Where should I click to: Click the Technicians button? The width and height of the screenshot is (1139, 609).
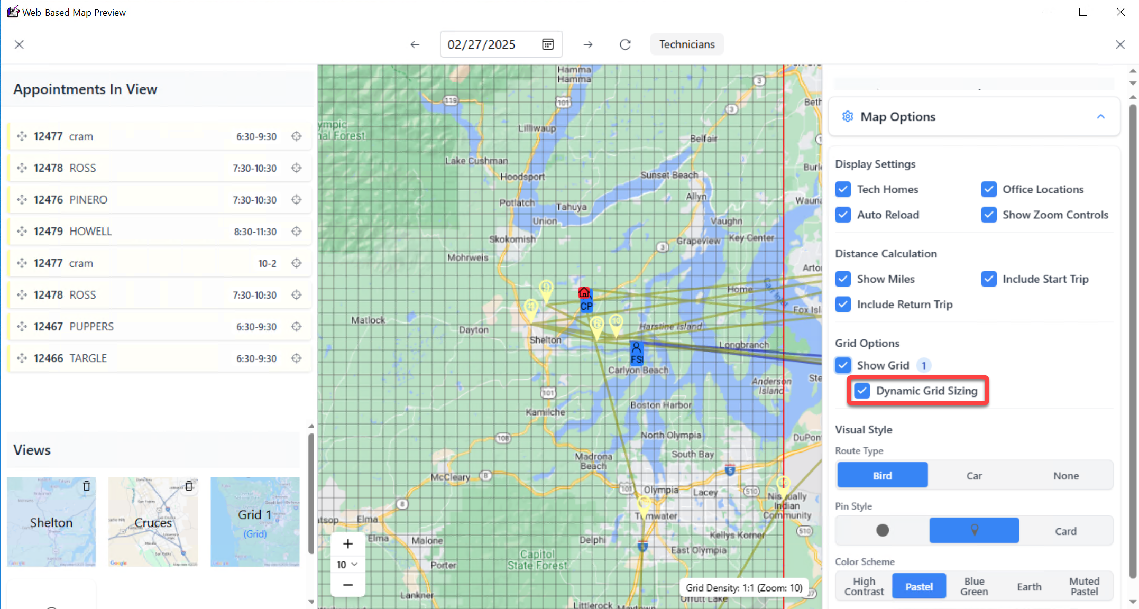pos(686,44)
